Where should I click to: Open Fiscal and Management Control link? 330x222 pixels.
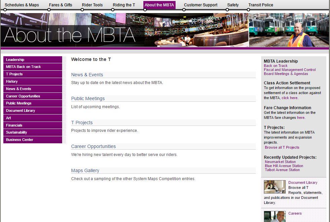click(290, 70)
